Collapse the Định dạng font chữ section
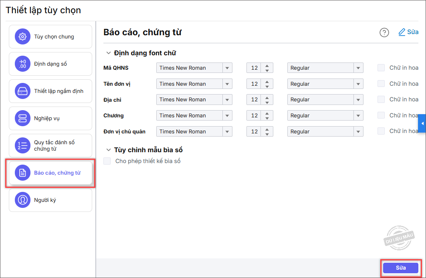The height and width of the screenshot is (278, 426). [x=108, y=53]
